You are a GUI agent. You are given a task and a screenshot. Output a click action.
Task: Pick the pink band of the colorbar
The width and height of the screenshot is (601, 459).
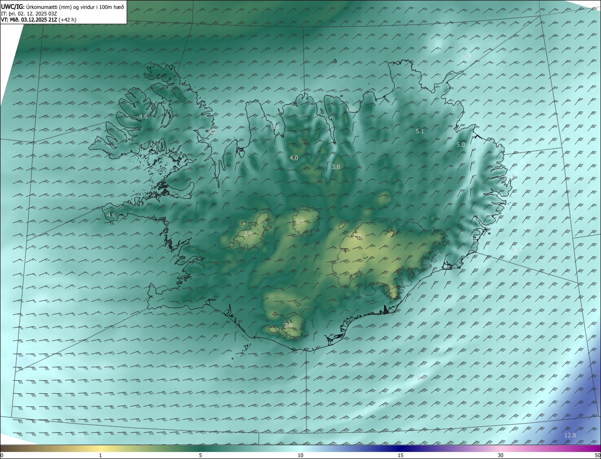501,448
